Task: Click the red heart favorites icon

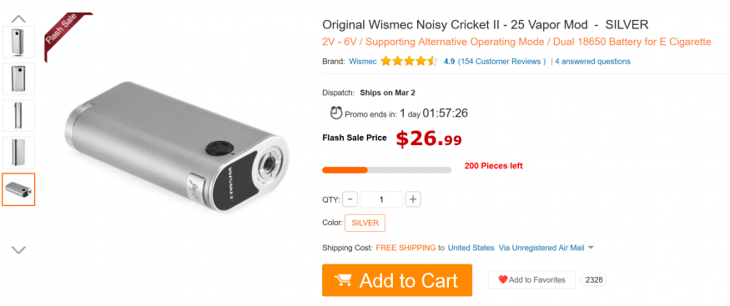Action: (x=503, y=280)
